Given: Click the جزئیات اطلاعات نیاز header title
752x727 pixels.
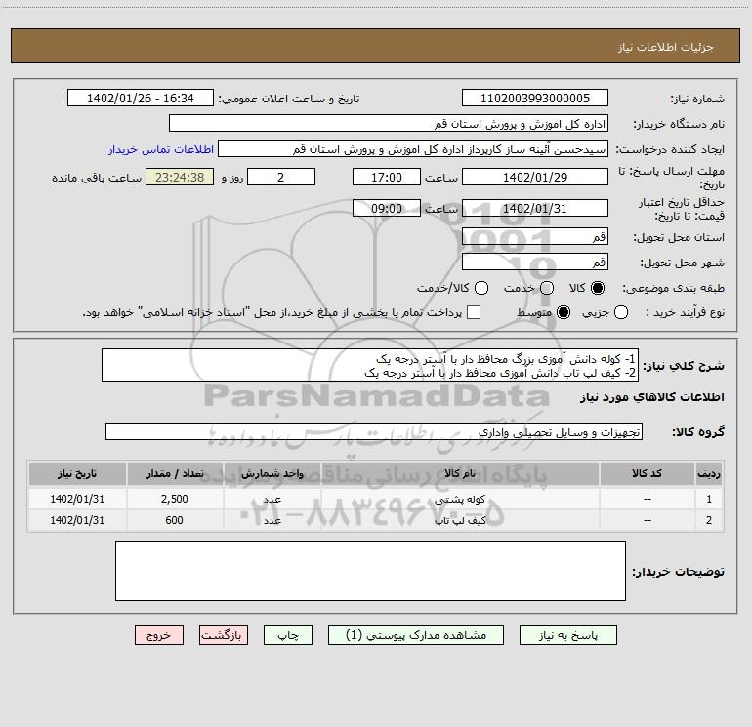Looking at the screenshot, I should tap(666, 47).
